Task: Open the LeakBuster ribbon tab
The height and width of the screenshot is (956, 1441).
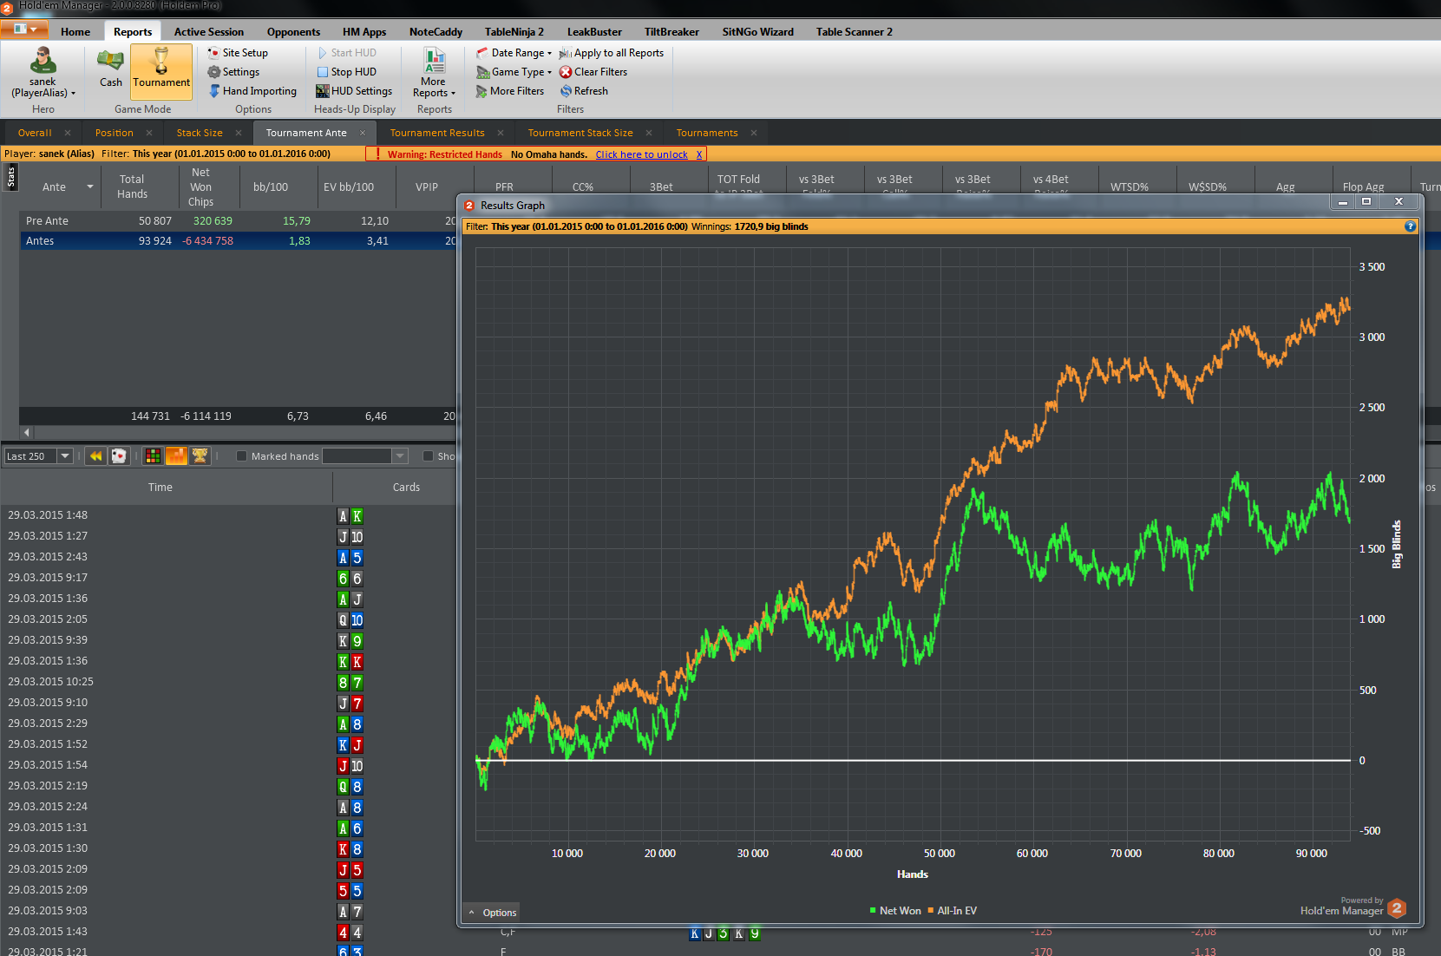Action: coord(594,32)
